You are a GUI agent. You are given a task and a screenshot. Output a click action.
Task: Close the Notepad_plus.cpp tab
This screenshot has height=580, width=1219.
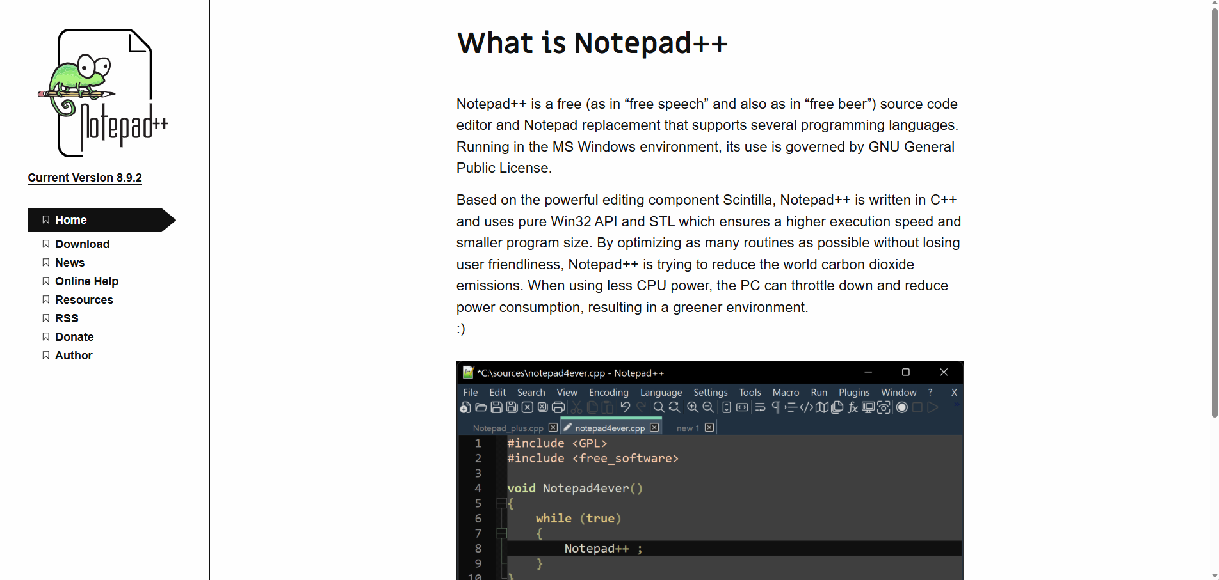click(x=553, y=427)
